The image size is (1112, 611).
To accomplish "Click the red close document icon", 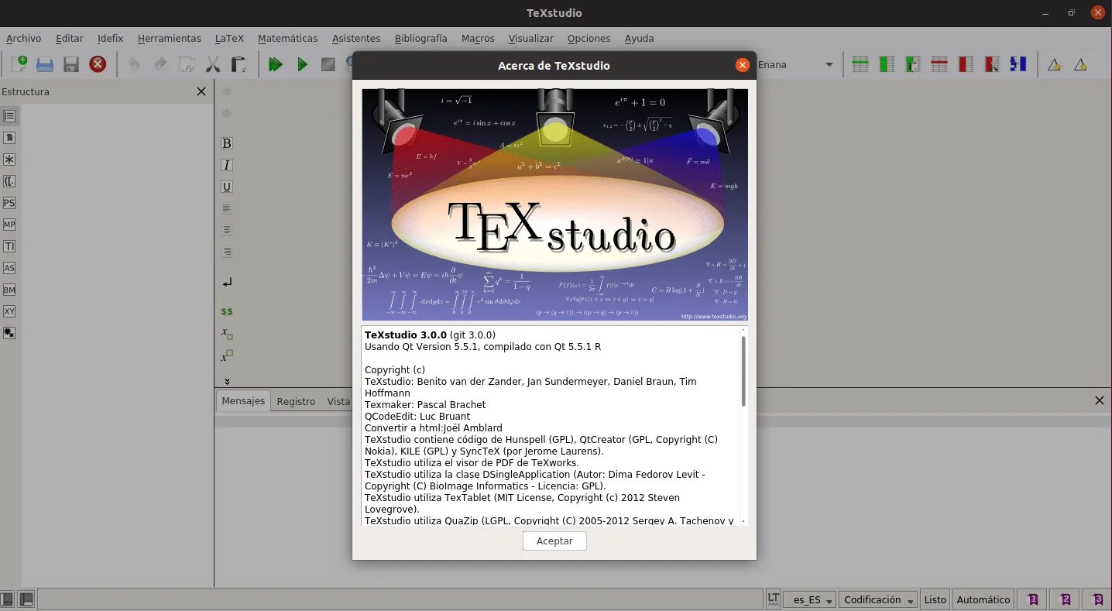I will 98,64.
